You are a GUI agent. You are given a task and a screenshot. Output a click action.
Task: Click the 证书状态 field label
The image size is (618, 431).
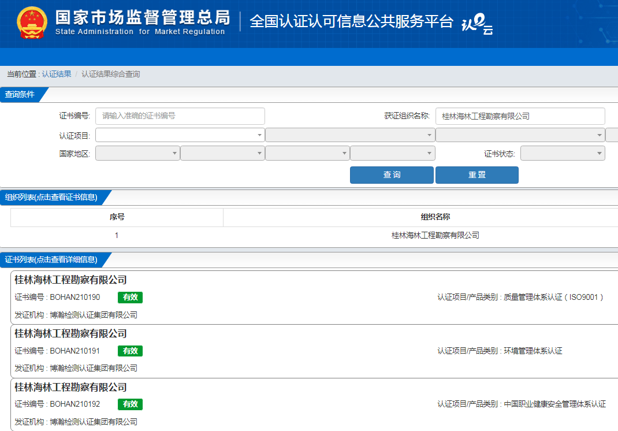pyautogui.click(x=500, y=154)
